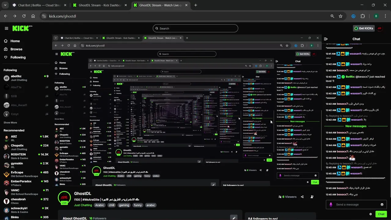This screenshot has height=220, width=391.
Task: Click the Chrome forward arrow
Action: [x=15, y=16]
